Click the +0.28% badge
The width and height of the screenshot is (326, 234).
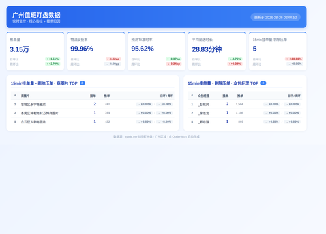tap(235, 64)
